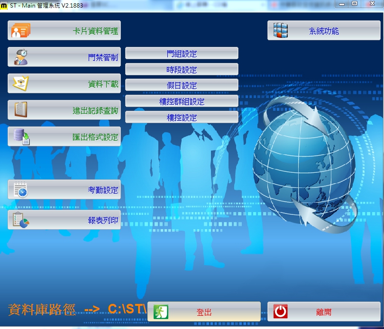
Task: Open 時段設定 time period settings
Action: [182, 70]
